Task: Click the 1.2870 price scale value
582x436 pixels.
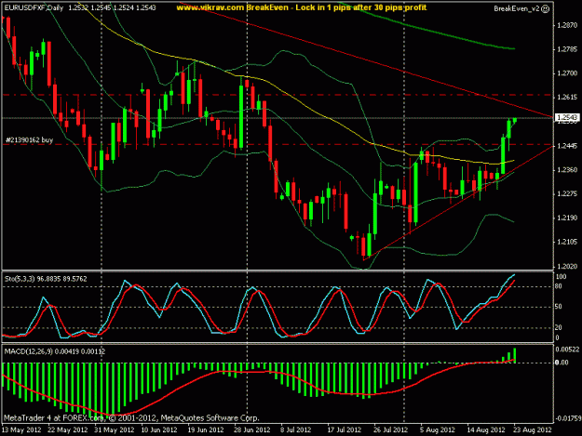Action: pos(567,25)
